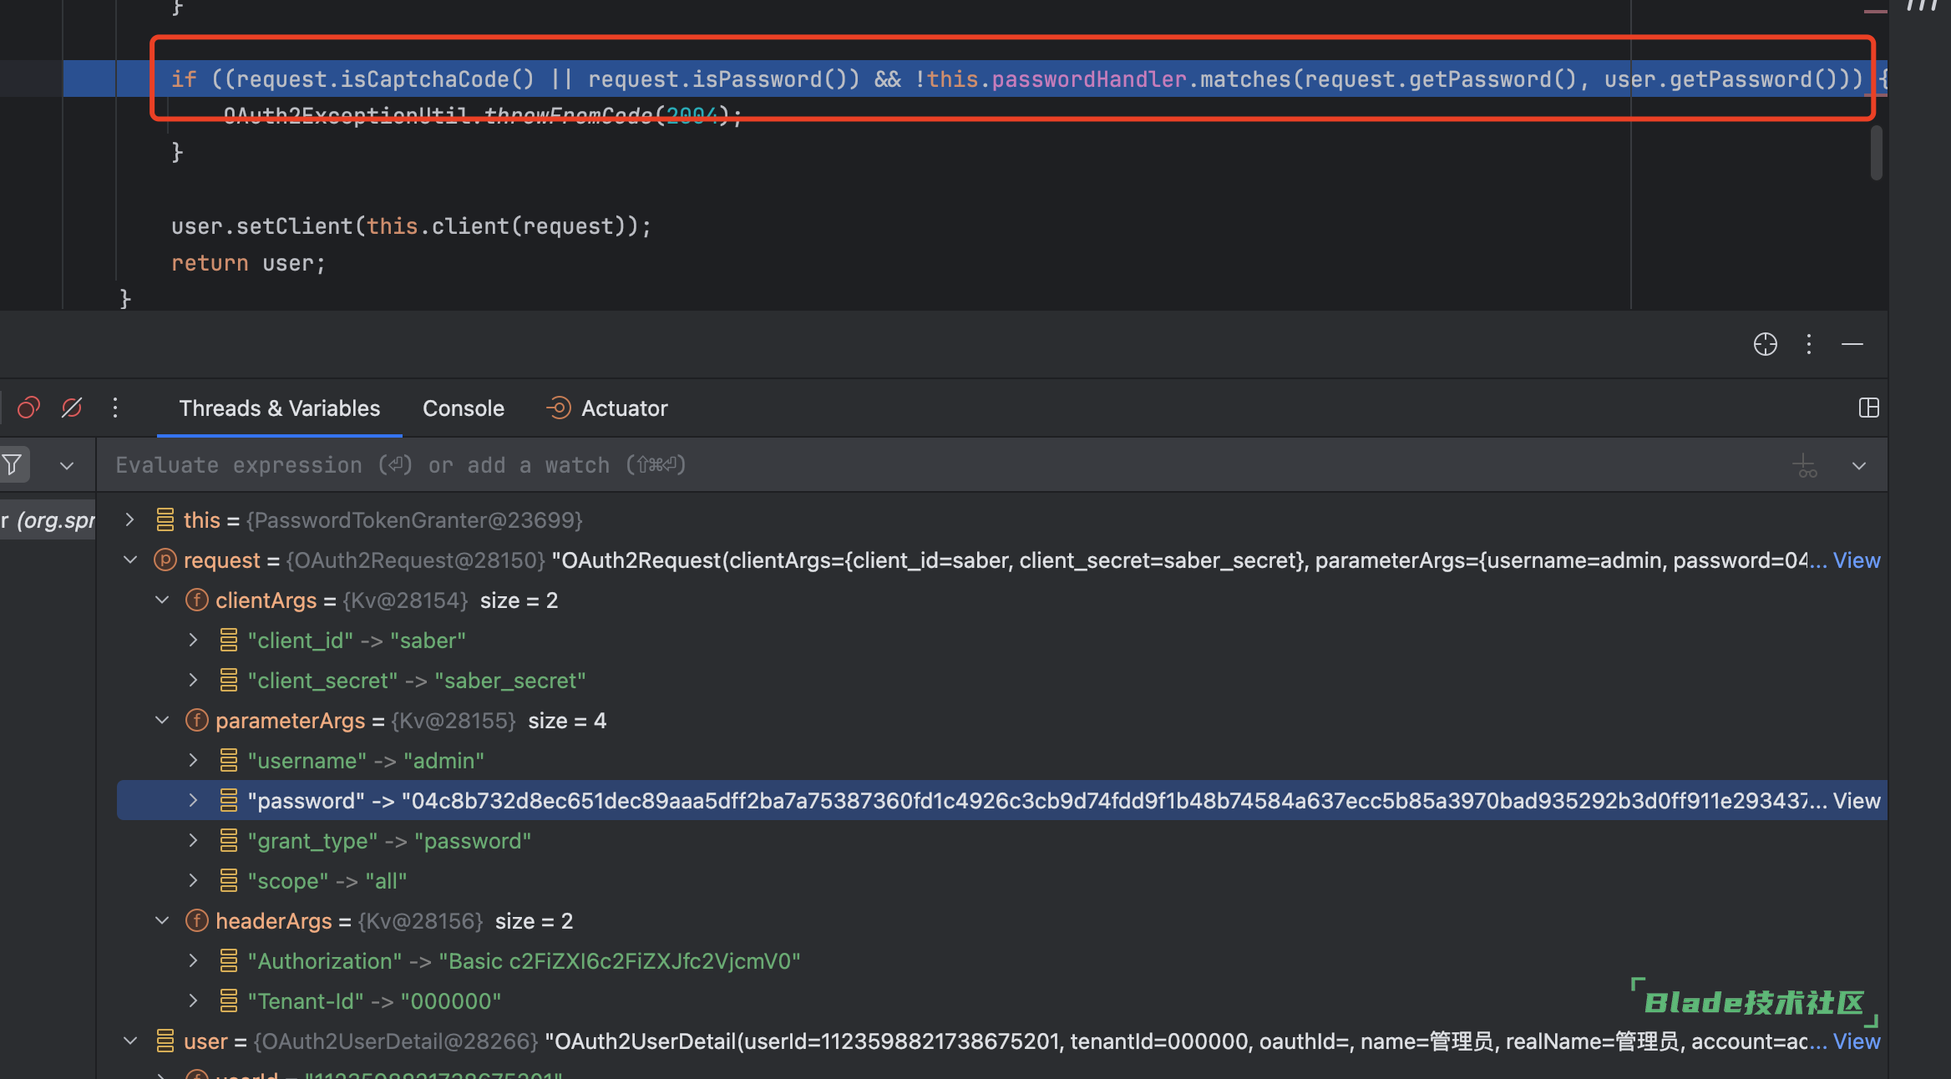Click View link for user value

[x=1857, y=1041]
